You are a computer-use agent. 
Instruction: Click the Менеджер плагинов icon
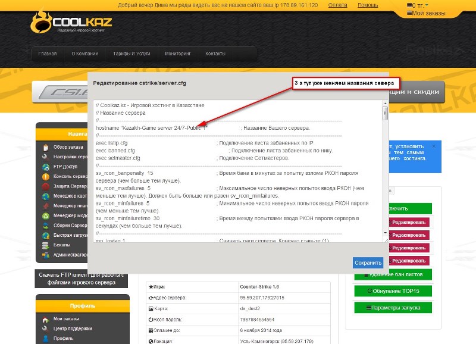click(x=46, y=206)
